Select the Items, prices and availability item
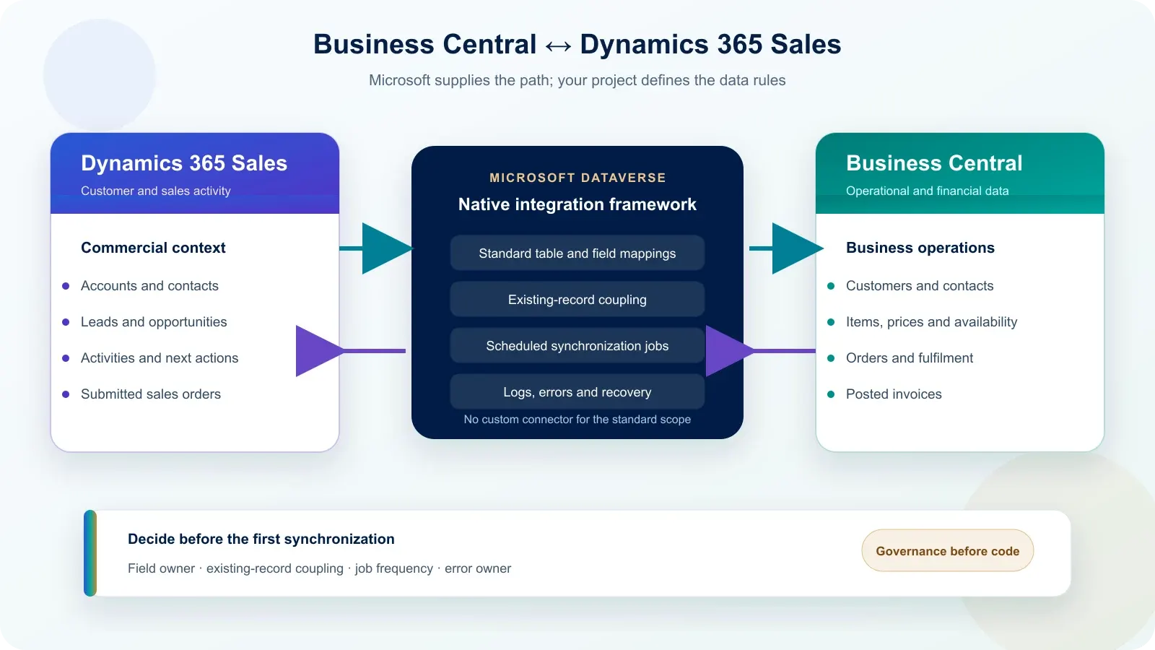The height and width of the screenshot is (650, 1155). click(931, 322)
